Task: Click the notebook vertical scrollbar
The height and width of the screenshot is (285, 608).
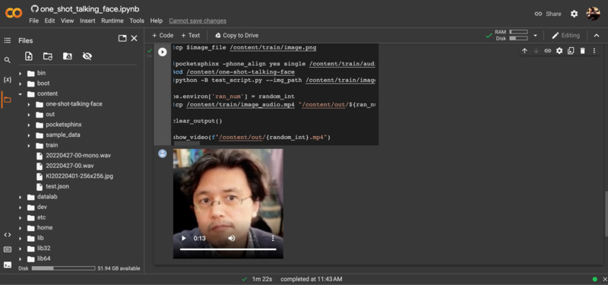Action: (606, 214)
